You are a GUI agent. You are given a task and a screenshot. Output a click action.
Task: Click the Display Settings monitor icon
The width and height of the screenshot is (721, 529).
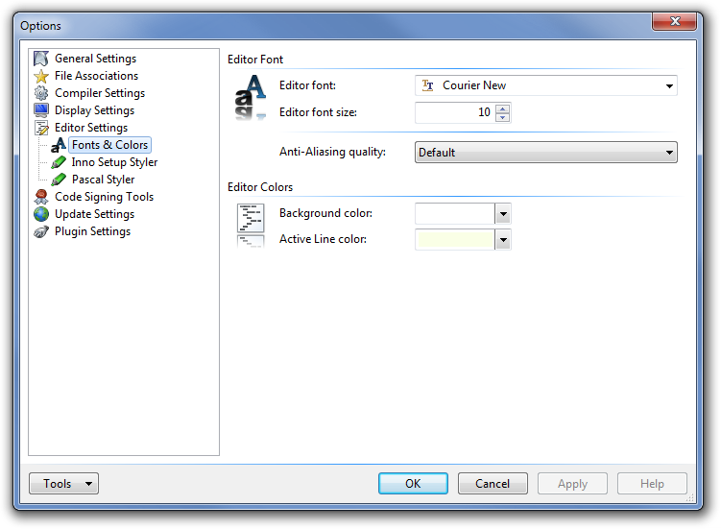tap(41, 110)
